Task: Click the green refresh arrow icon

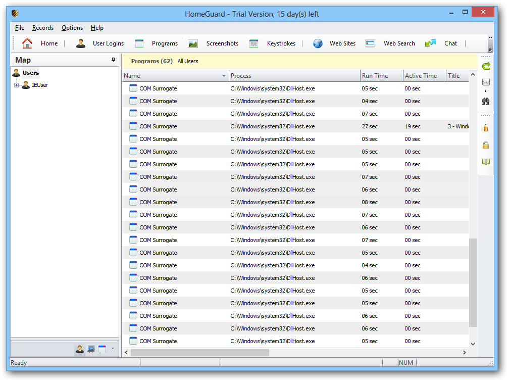Action: coord(486,67)
